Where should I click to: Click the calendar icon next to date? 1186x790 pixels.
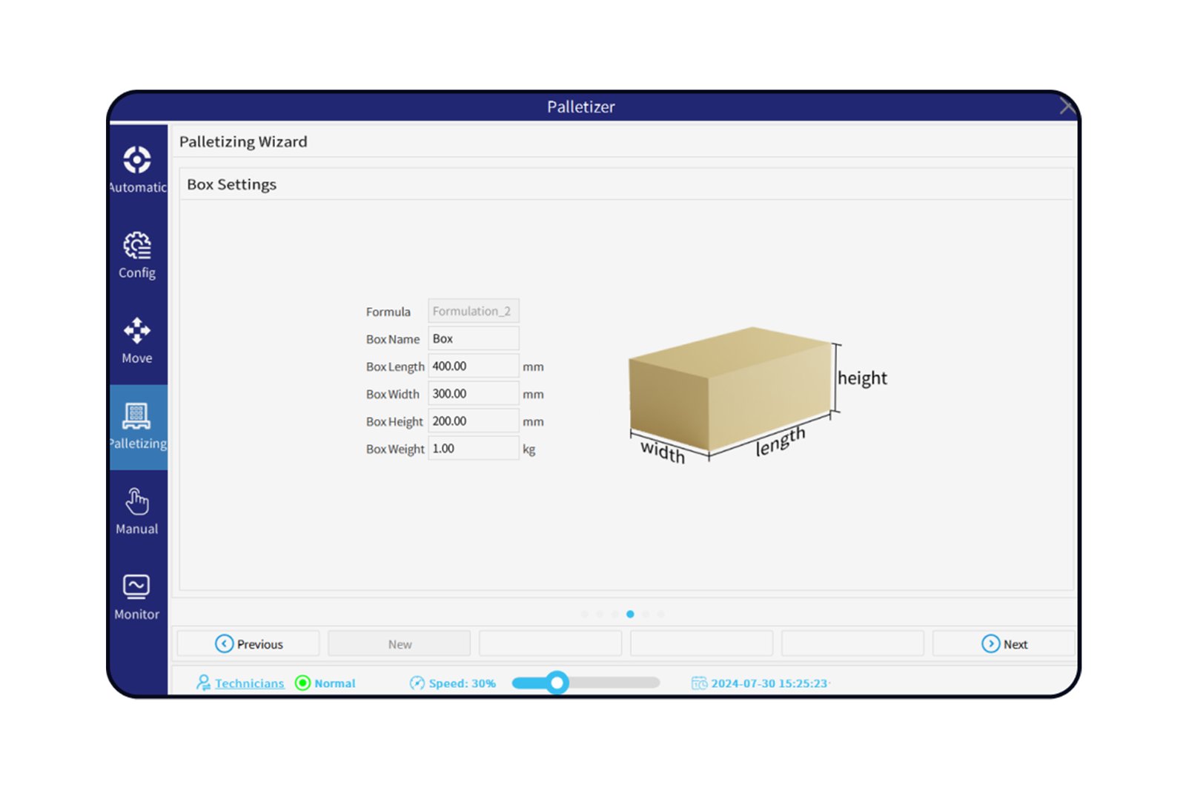click(699, 683)
